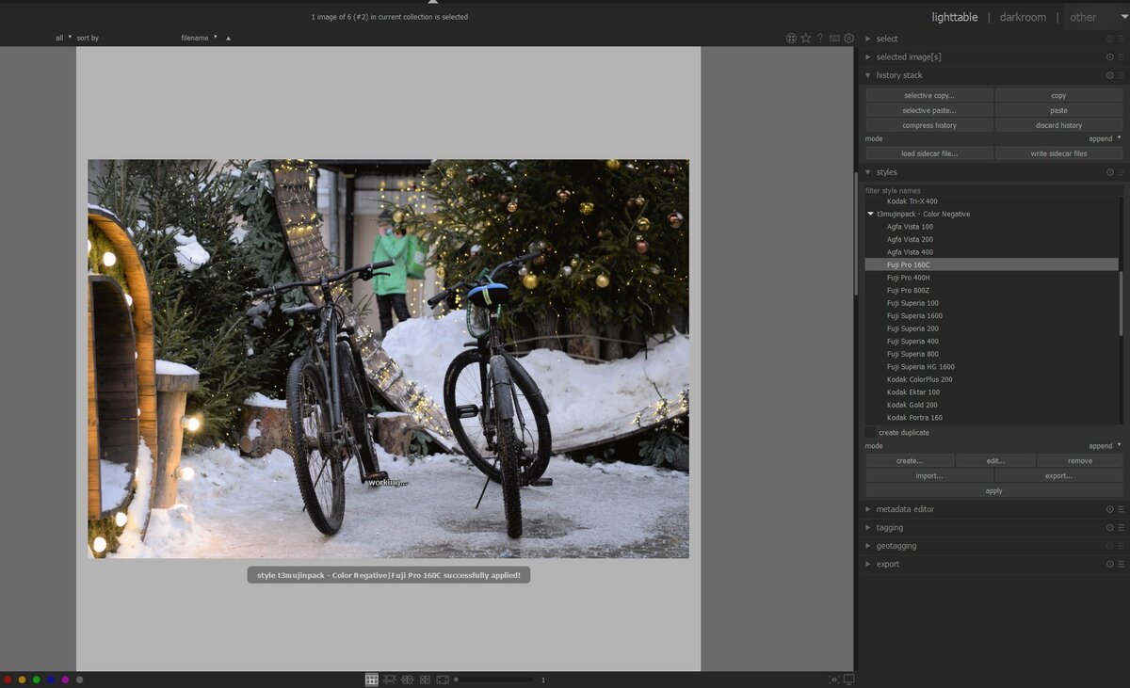Open presets menu for metadata editor
This screenshot has width=1130, height=688.
pyautogui.click(x=1121, y=509)
